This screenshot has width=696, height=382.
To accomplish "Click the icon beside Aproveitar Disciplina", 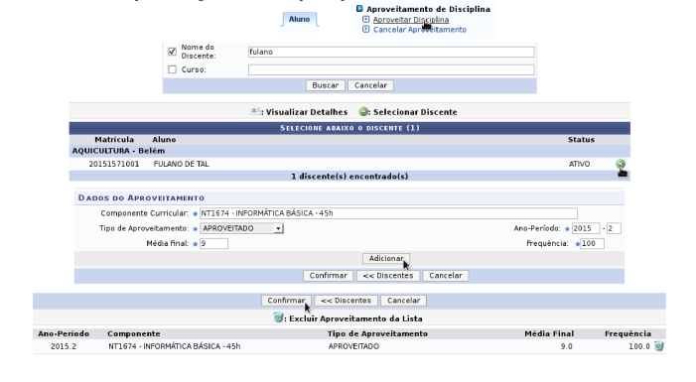I will 365,20.
